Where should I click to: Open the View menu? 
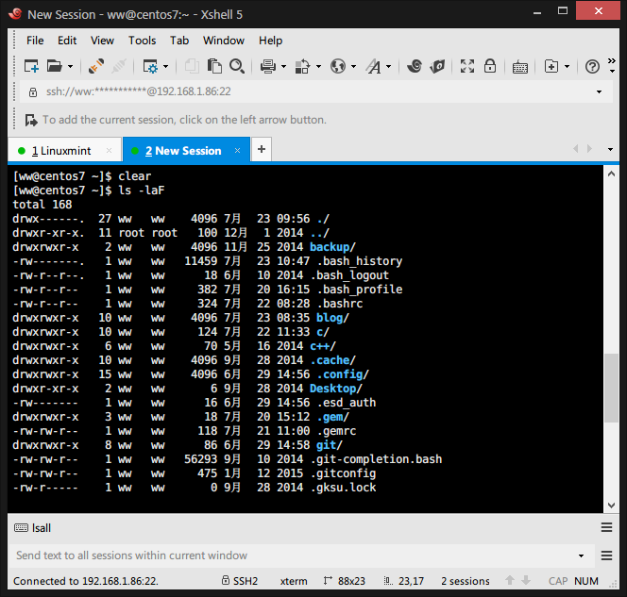(102, 41)
